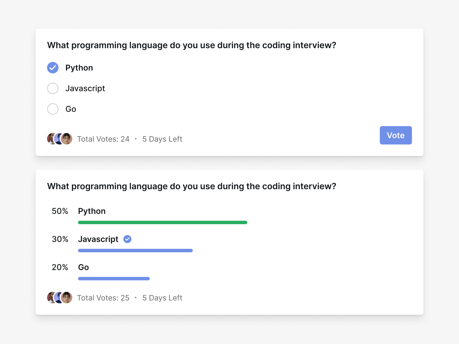Click the rightmost voter avatar above results poll
This screenshot has height=344, width=459.
pyautogui.click(x=67, y=139)
